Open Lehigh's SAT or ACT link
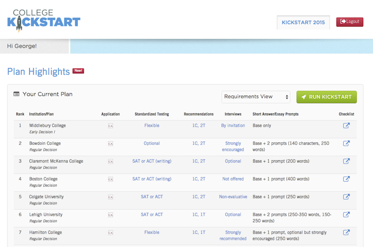Screen dimensions: 373x247 coord(152,214)
